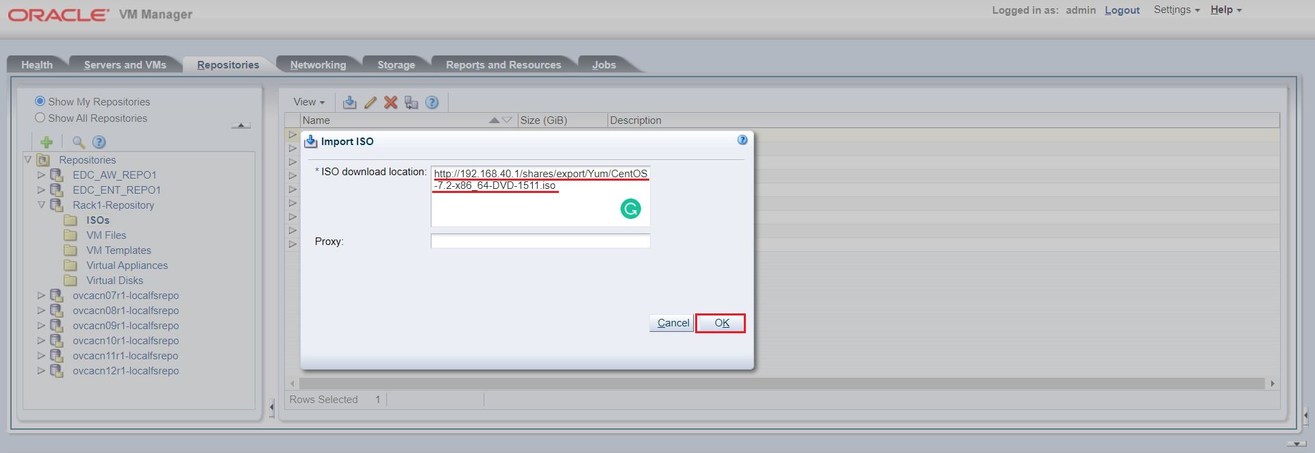The height and width of the screenshot is (453, 1315).
Task: Click the horizontal scrollbar of the table
Action: 781,384
